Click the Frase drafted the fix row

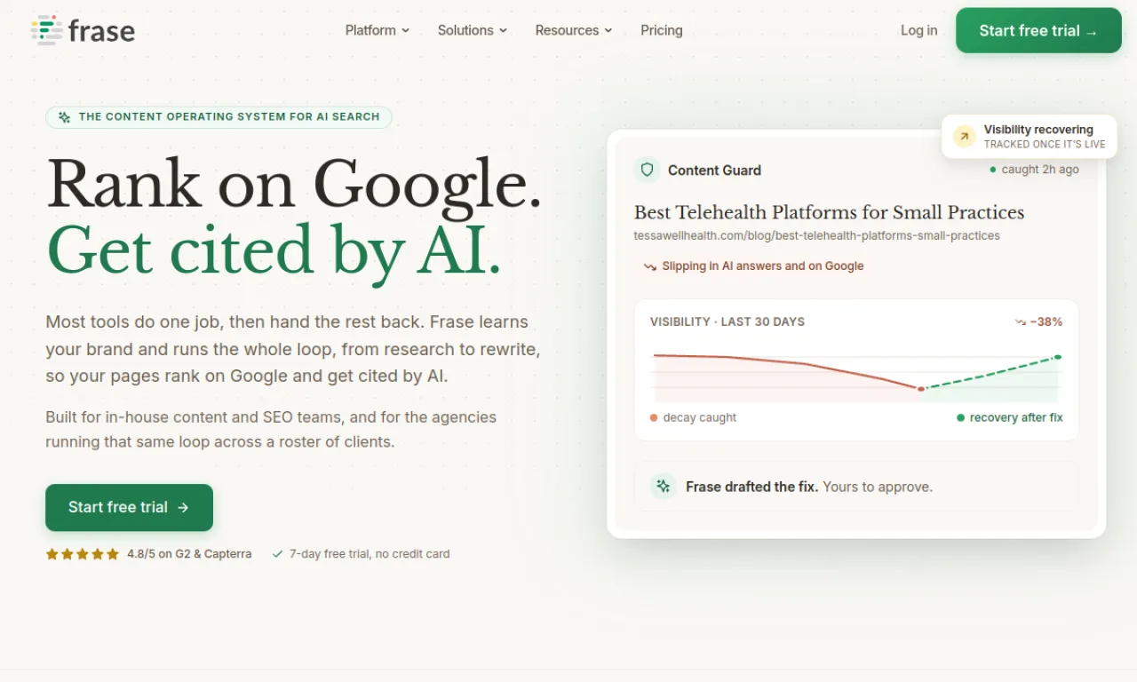[856, 486]
